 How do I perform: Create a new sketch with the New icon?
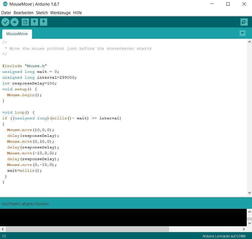coord(25,22)
